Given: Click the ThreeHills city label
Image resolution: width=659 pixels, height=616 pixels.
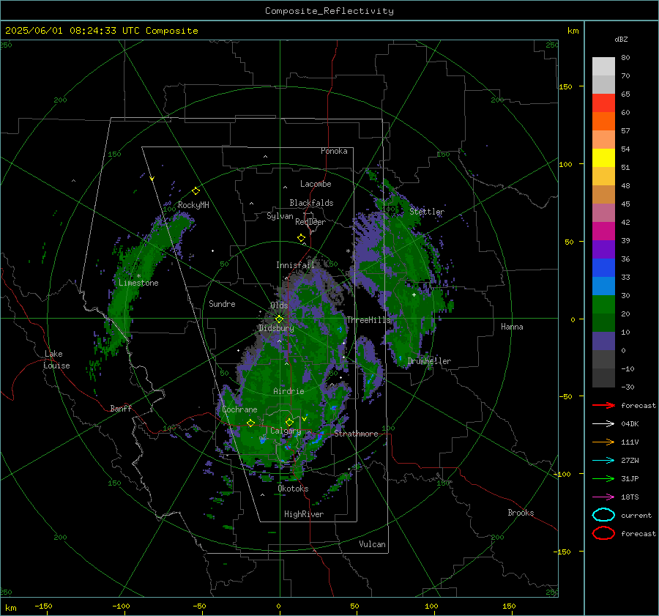Looking at the screenshot, I should [x=368, y=320].
